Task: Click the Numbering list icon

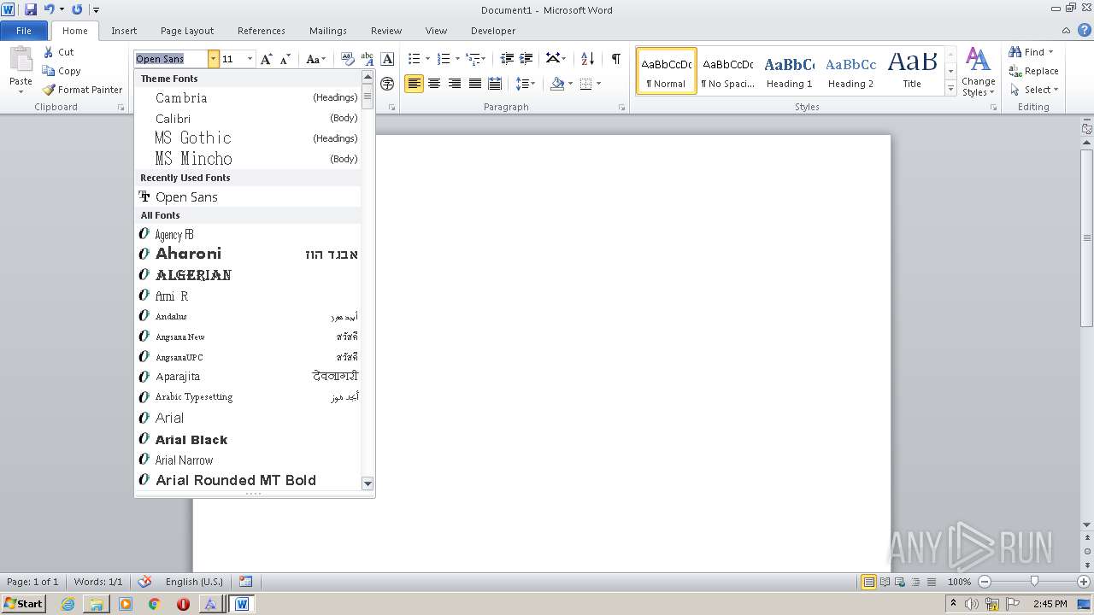Action: [x=443, y=59]
